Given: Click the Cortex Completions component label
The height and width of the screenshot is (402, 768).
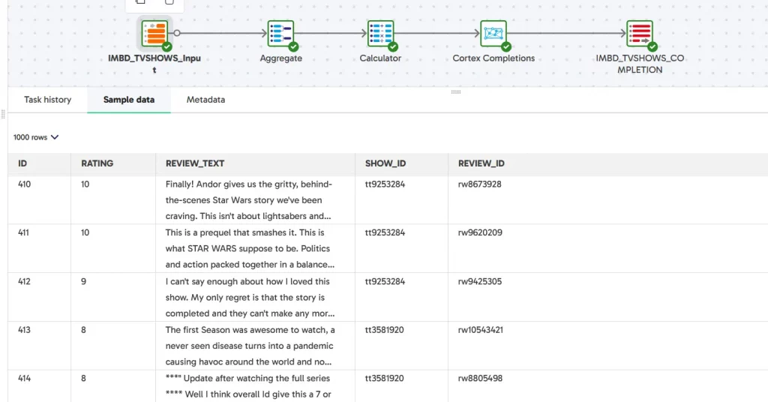Looking at the screenshot, I should click(x=493, y=58).
